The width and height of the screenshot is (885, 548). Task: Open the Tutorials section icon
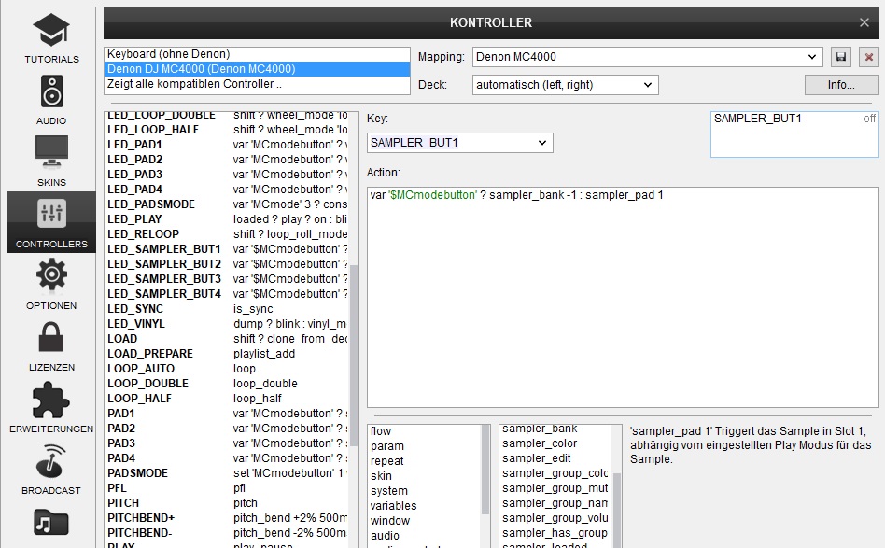click(51, 31)
